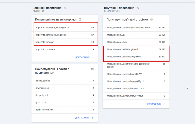Open internal row engine-oil/brand-motul with 39 981
195x124 pixels.
(x=136, y=27)
